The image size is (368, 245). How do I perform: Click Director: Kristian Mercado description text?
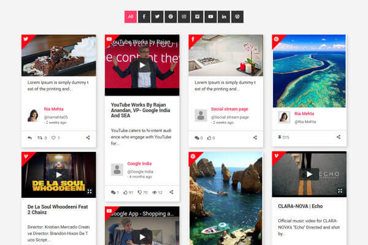click(58, 233)
